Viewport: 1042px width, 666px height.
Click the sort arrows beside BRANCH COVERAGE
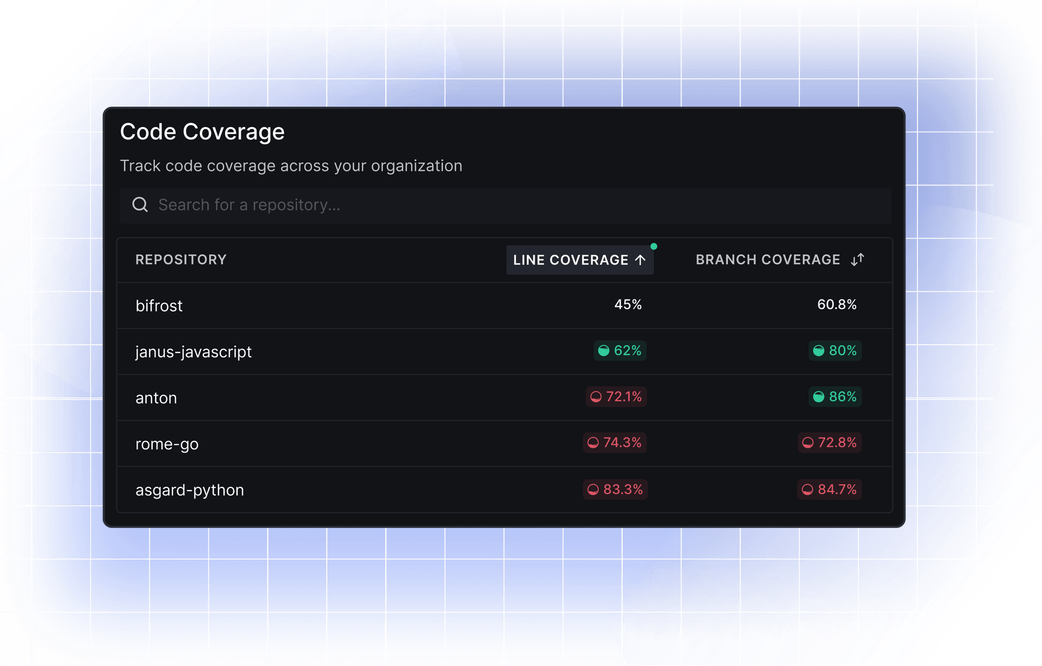[858, 260]
